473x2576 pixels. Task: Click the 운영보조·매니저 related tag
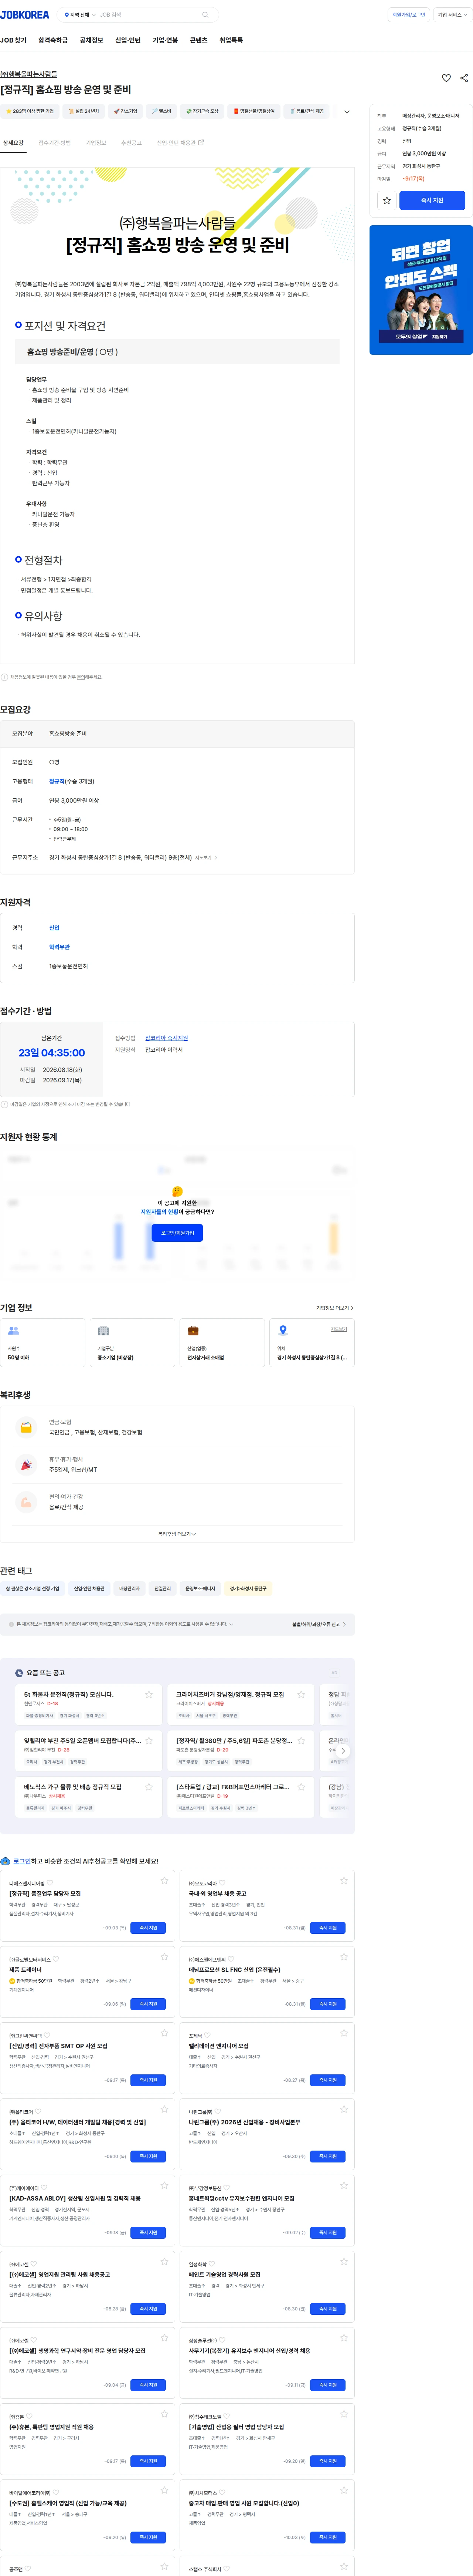[200, 1588]
